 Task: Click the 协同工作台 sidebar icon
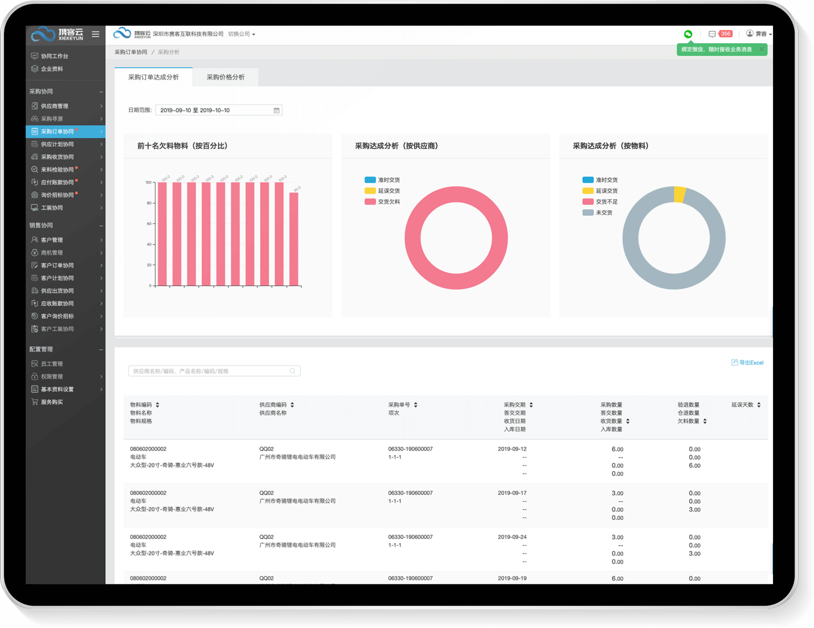point(34,56)
